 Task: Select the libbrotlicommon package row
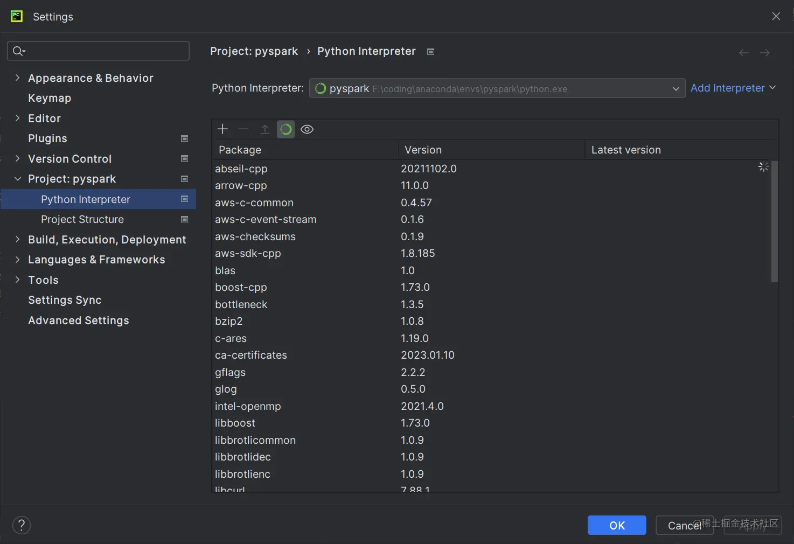tap(492, 440)
